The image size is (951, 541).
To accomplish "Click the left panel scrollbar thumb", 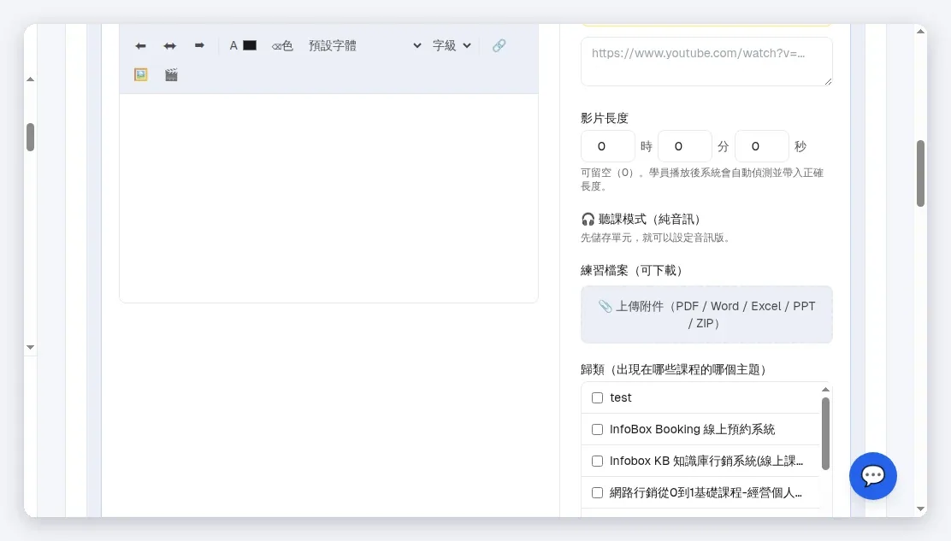I will coord(30,137).
